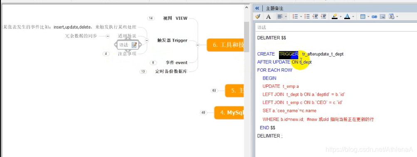Decrease the paragraph indent
417x157 pixels.
(x=316, y=17)
